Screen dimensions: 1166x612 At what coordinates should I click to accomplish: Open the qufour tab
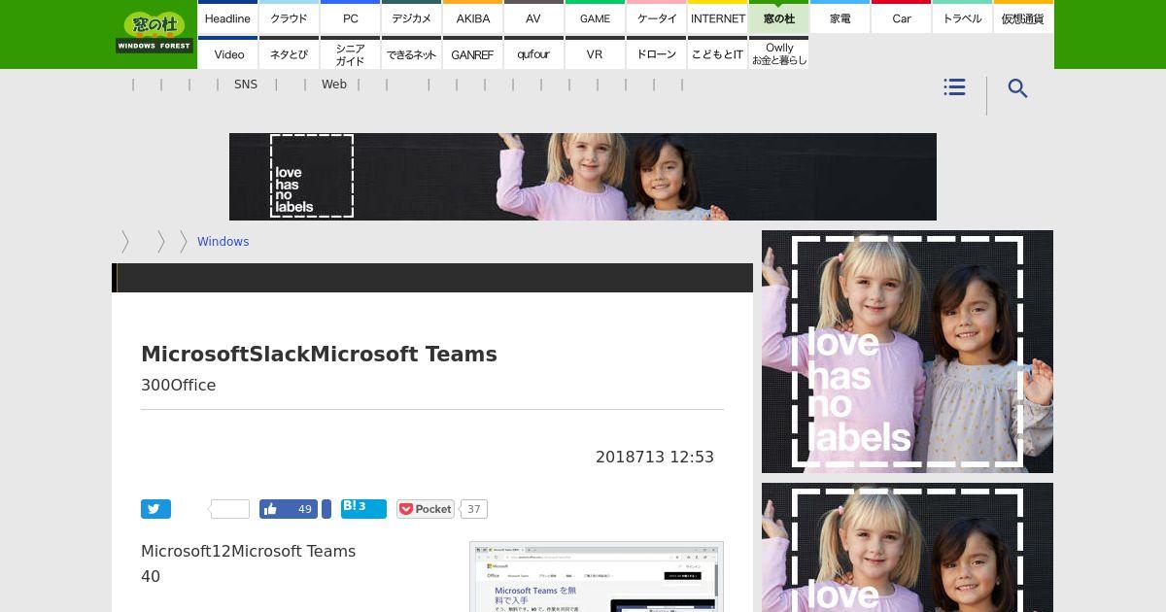(x=533, y=53)
